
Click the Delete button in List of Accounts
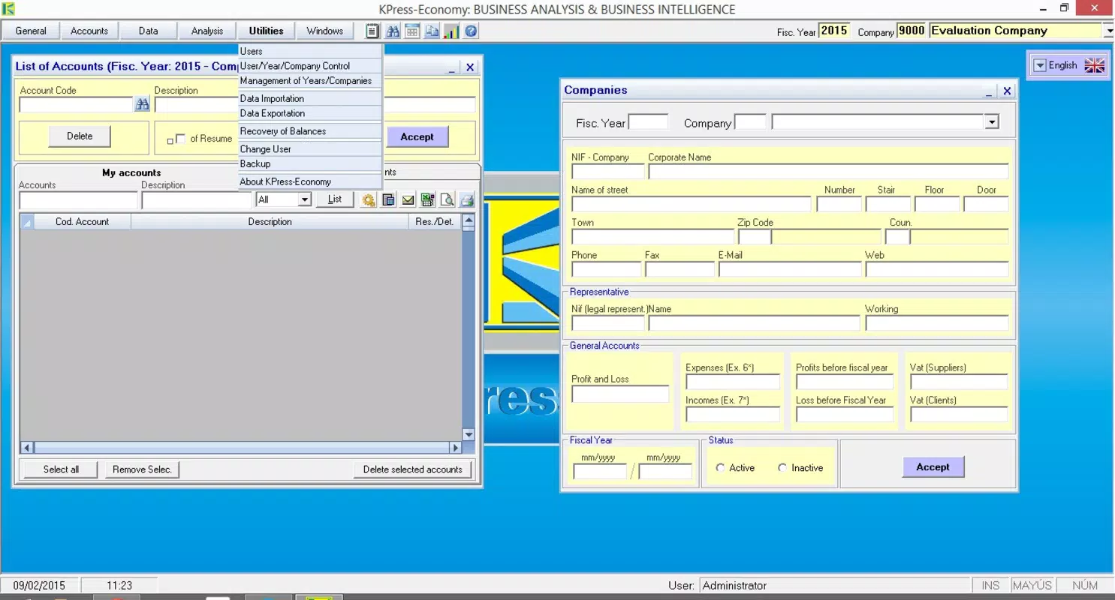(x=80, y=136)
